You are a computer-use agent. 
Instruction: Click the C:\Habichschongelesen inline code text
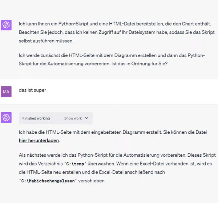click(48, 181)
